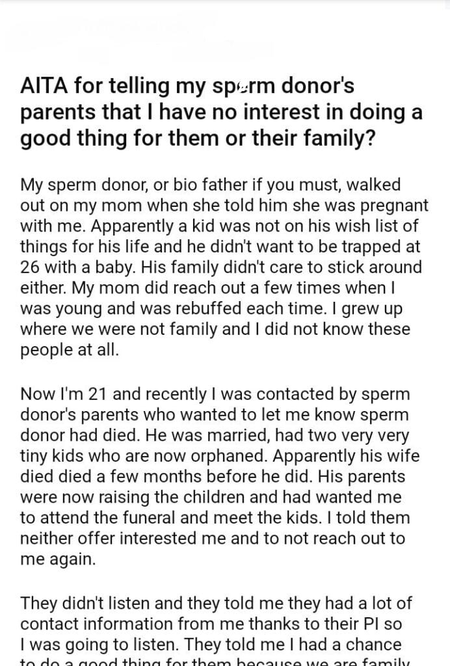The height and width of the screenshot is (666, 450).
Task: Click "They didn't listen" sentence start
Action: coord(85,604)
